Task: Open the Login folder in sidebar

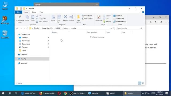Action: (x=24, y=50)
